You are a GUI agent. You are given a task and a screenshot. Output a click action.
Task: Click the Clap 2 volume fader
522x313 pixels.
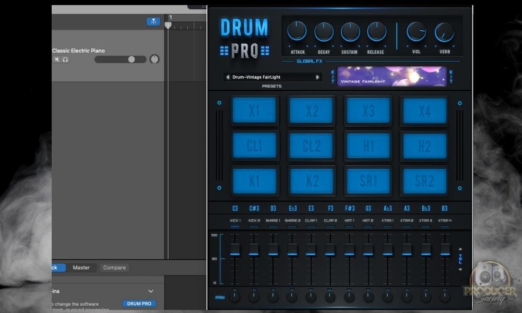click(x=330, y=249)
